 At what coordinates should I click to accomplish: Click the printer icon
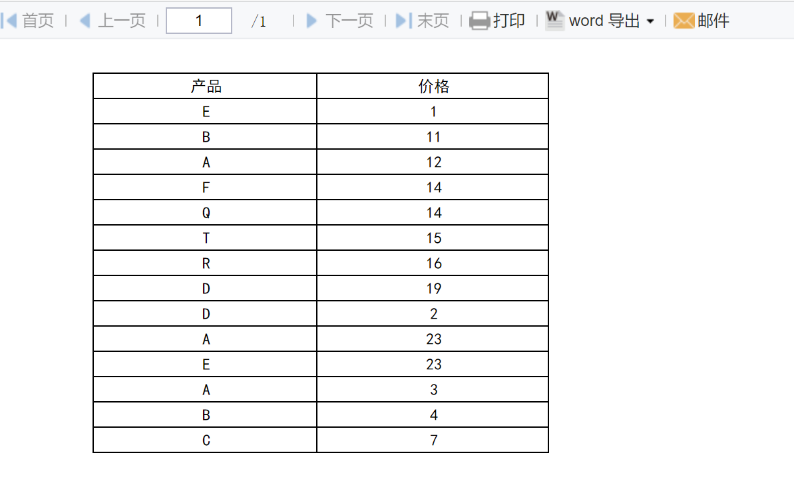pyautogui.click(x=479, y=21)
